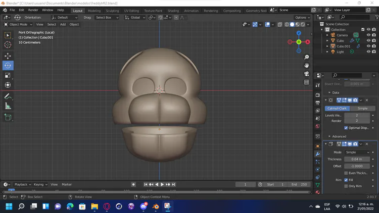Select the Add Cube tool
The width and height of the screenshot is (379, 213).
tap(8, 118)
